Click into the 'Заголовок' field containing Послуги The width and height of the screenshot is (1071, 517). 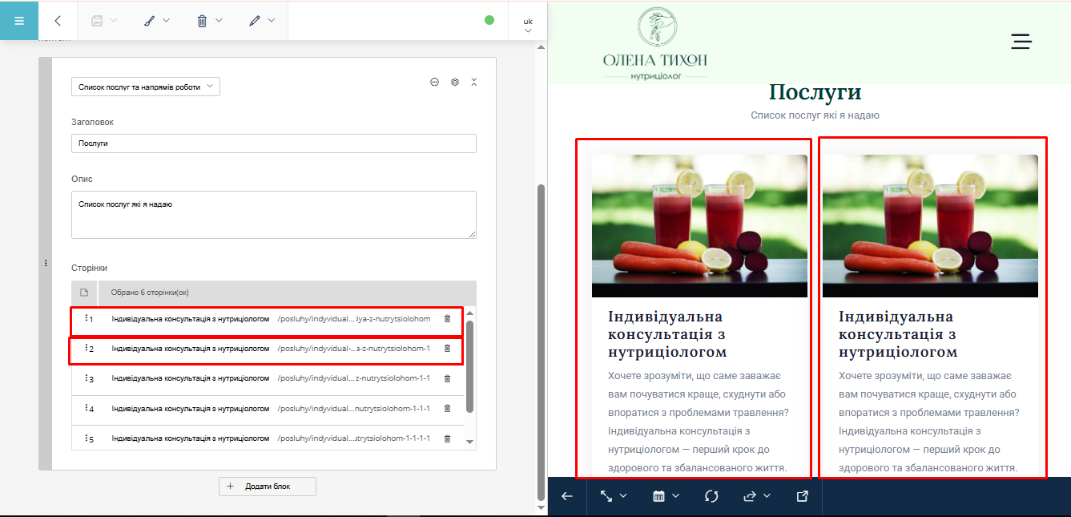(x=273, y=143)
